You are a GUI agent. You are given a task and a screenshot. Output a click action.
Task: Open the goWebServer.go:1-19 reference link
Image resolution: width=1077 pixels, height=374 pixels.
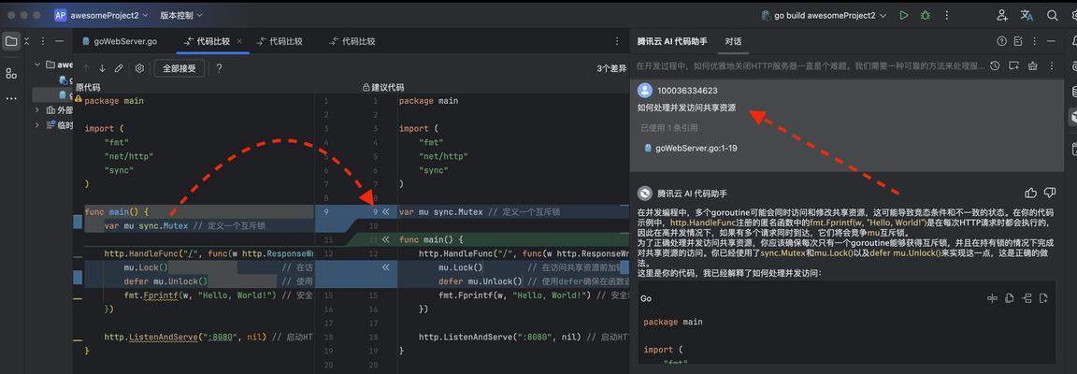(690, 148)
